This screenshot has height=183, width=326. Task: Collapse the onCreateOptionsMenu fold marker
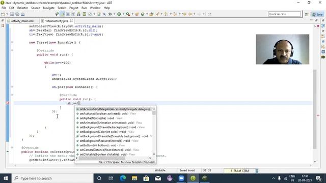tap(12, 147)
